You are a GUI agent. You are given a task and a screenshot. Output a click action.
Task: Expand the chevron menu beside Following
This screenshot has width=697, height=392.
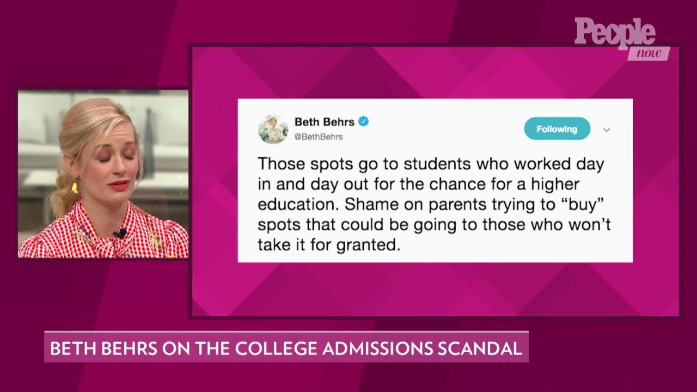click(x=606, y=130)
